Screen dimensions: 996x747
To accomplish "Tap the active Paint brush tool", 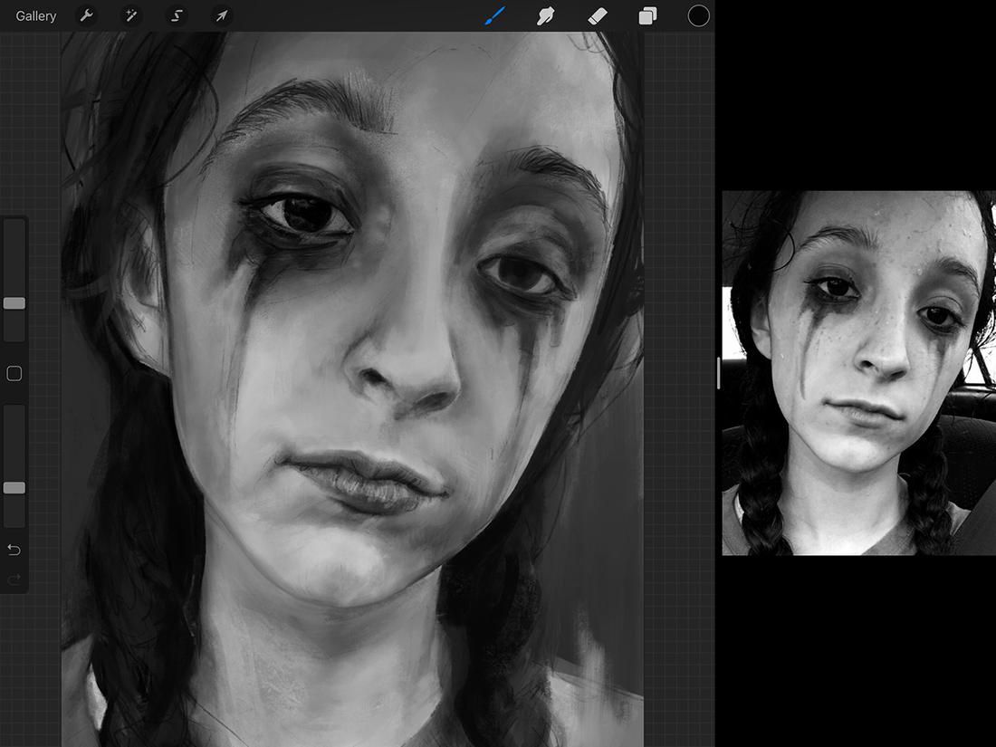I will click(x=493, y=15).
